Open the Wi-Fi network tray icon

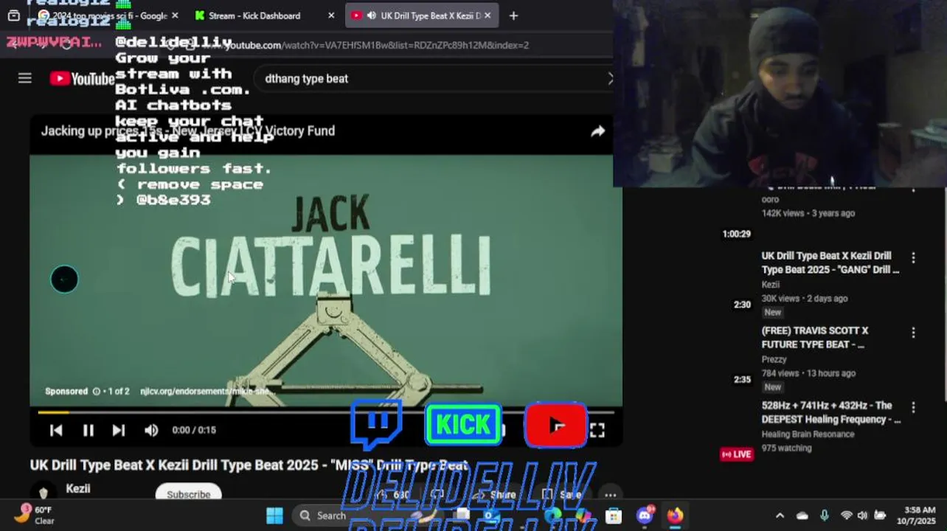(846, 516)
